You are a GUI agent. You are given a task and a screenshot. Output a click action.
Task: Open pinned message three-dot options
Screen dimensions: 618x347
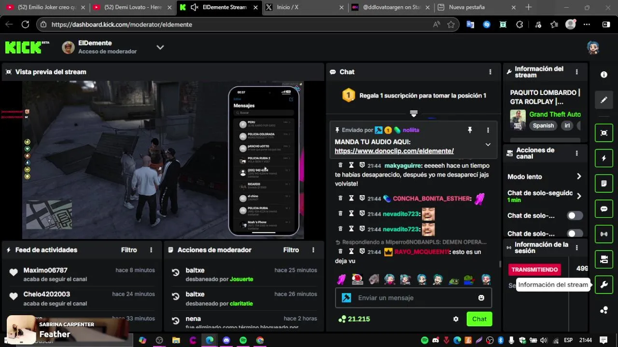click(488, 130)
